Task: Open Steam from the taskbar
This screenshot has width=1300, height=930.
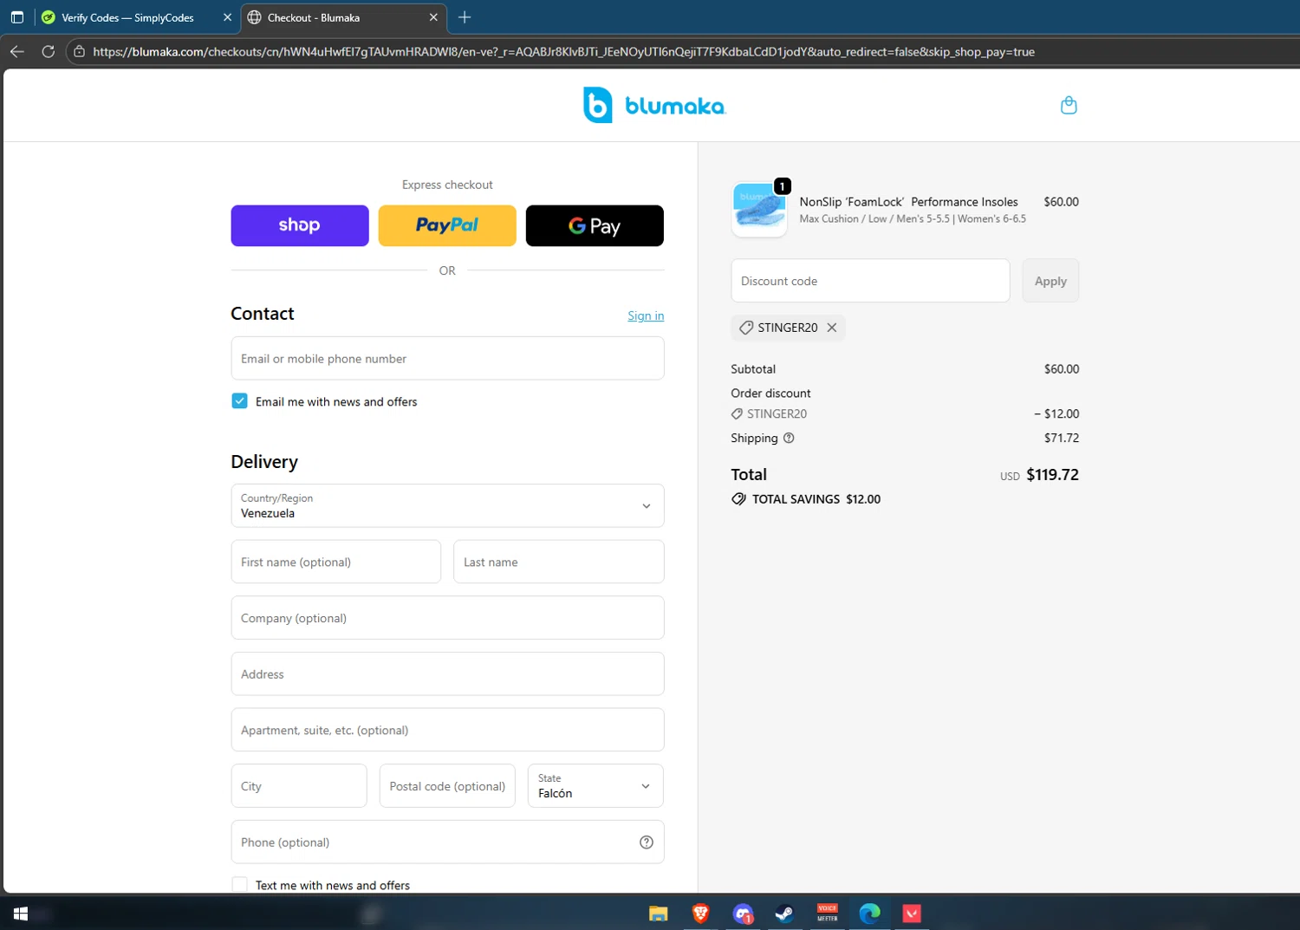Action: [784, 914]
